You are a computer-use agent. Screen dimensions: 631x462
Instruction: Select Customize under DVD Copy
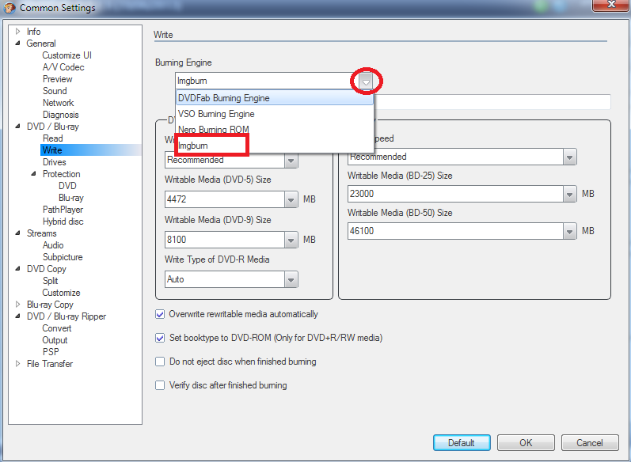pyautogui.click(x=61, y=293)
